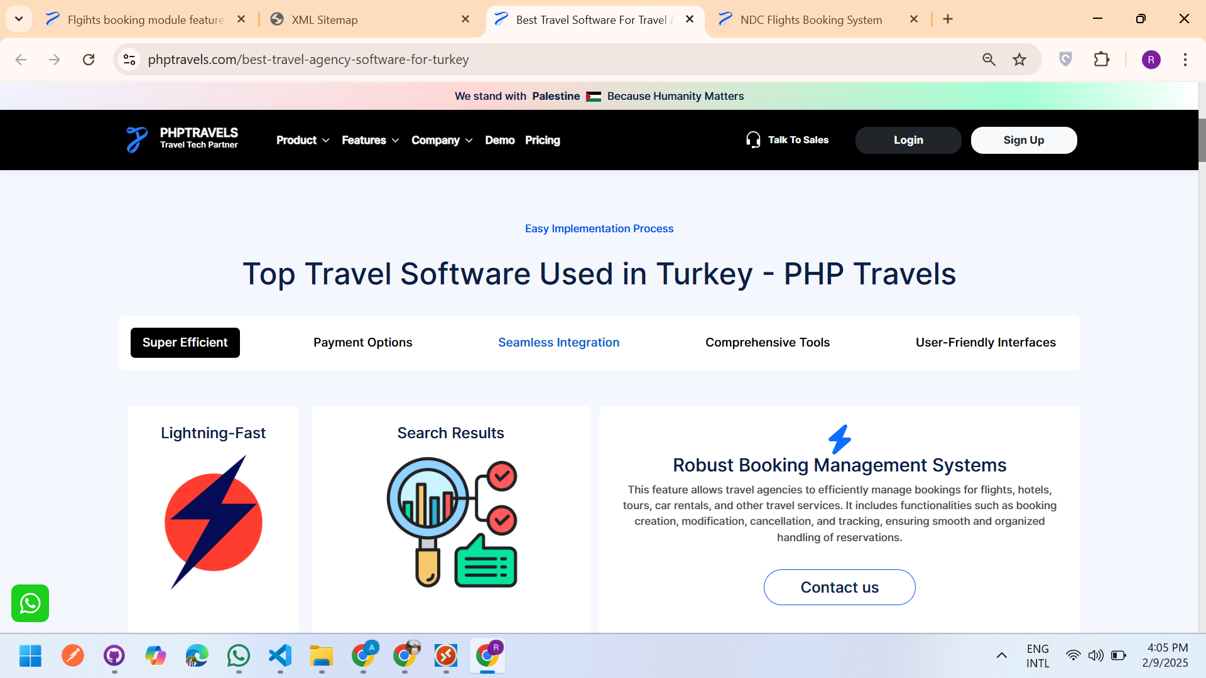Click the browser forward arrow
Screen dimensions: 1206x678
pyautogui.click(x=55, y=60)
